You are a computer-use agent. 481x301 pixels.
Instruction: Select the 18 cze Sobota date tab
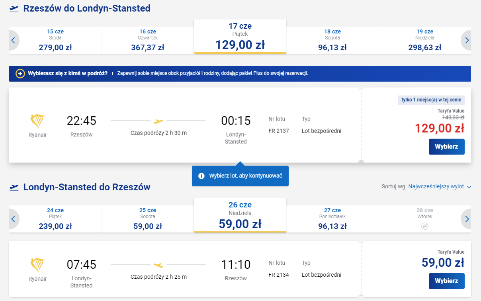tap(332, 40)
